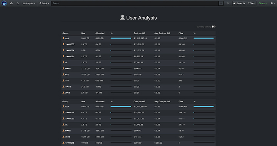Image resolution: width=277 pixels, height=146 pixels.
Task: Expand the Analytics dropdown menu
Action: coord(29,3)
